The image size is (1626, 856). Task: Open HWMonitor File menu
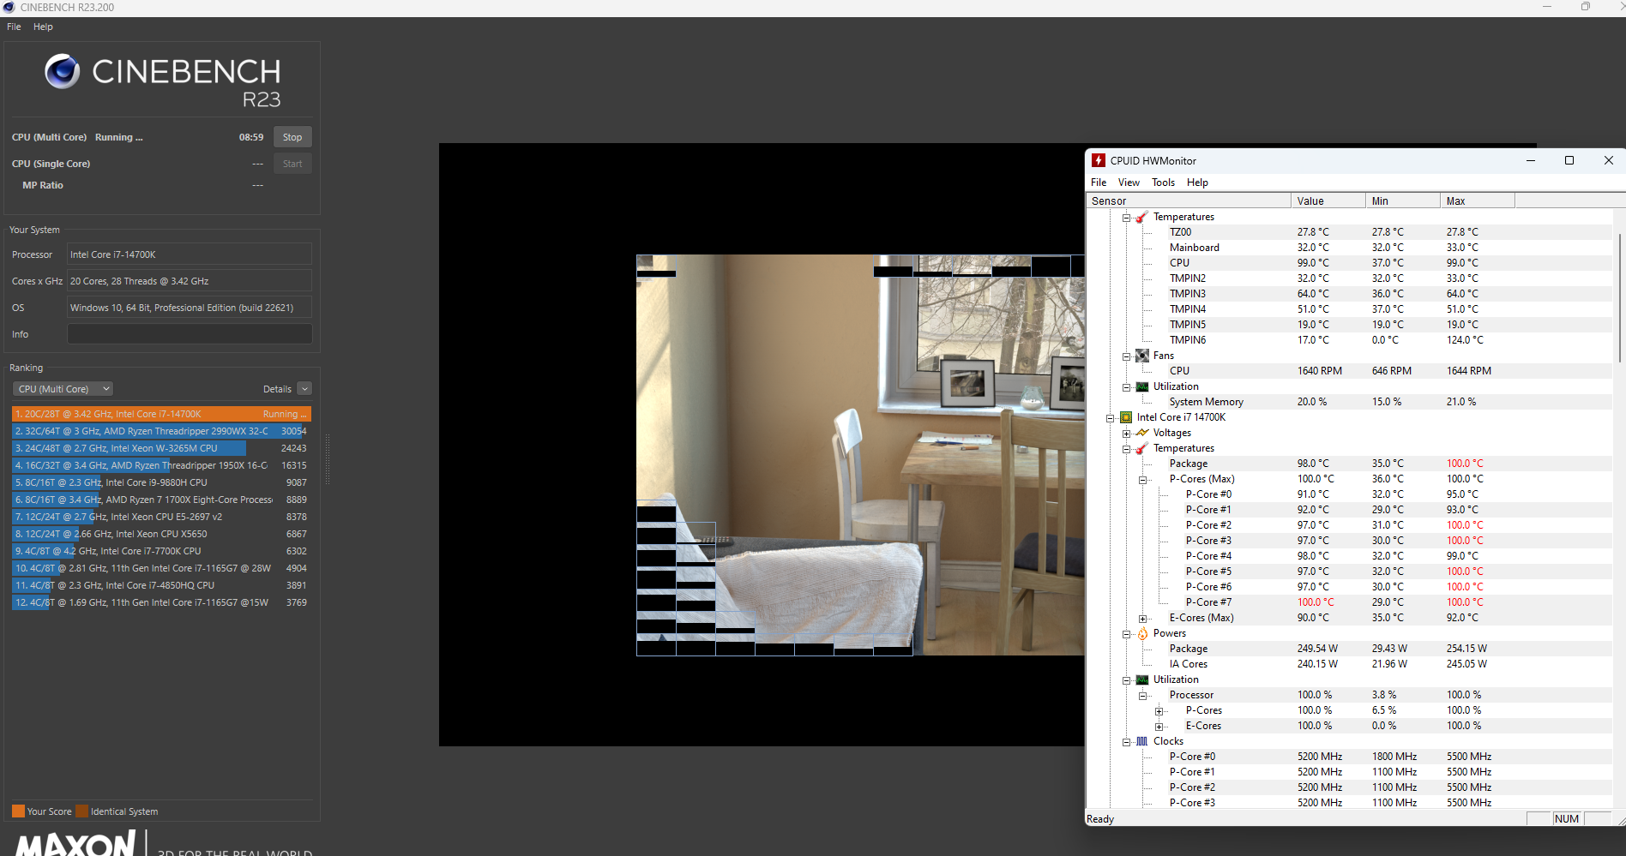pos(1099,183)
